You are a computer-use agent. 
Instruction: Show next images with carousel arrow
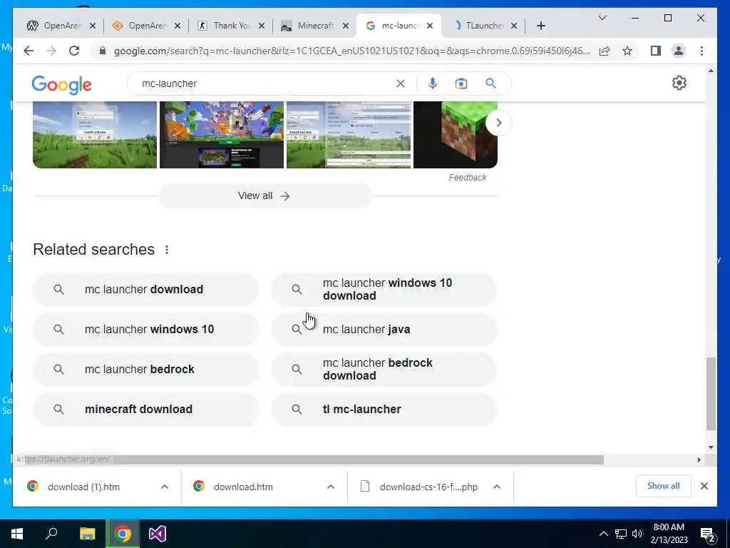point(498,123)
